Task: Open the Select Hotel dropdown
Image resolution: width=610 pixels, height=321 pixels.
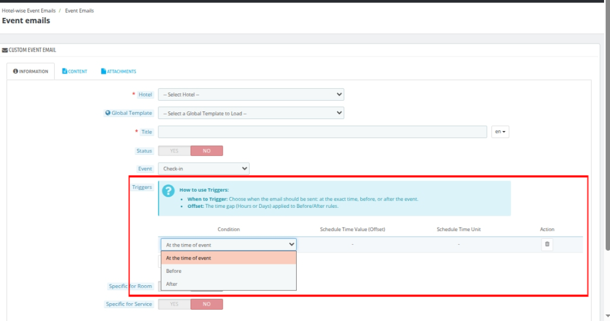Action: click(251, 95)
